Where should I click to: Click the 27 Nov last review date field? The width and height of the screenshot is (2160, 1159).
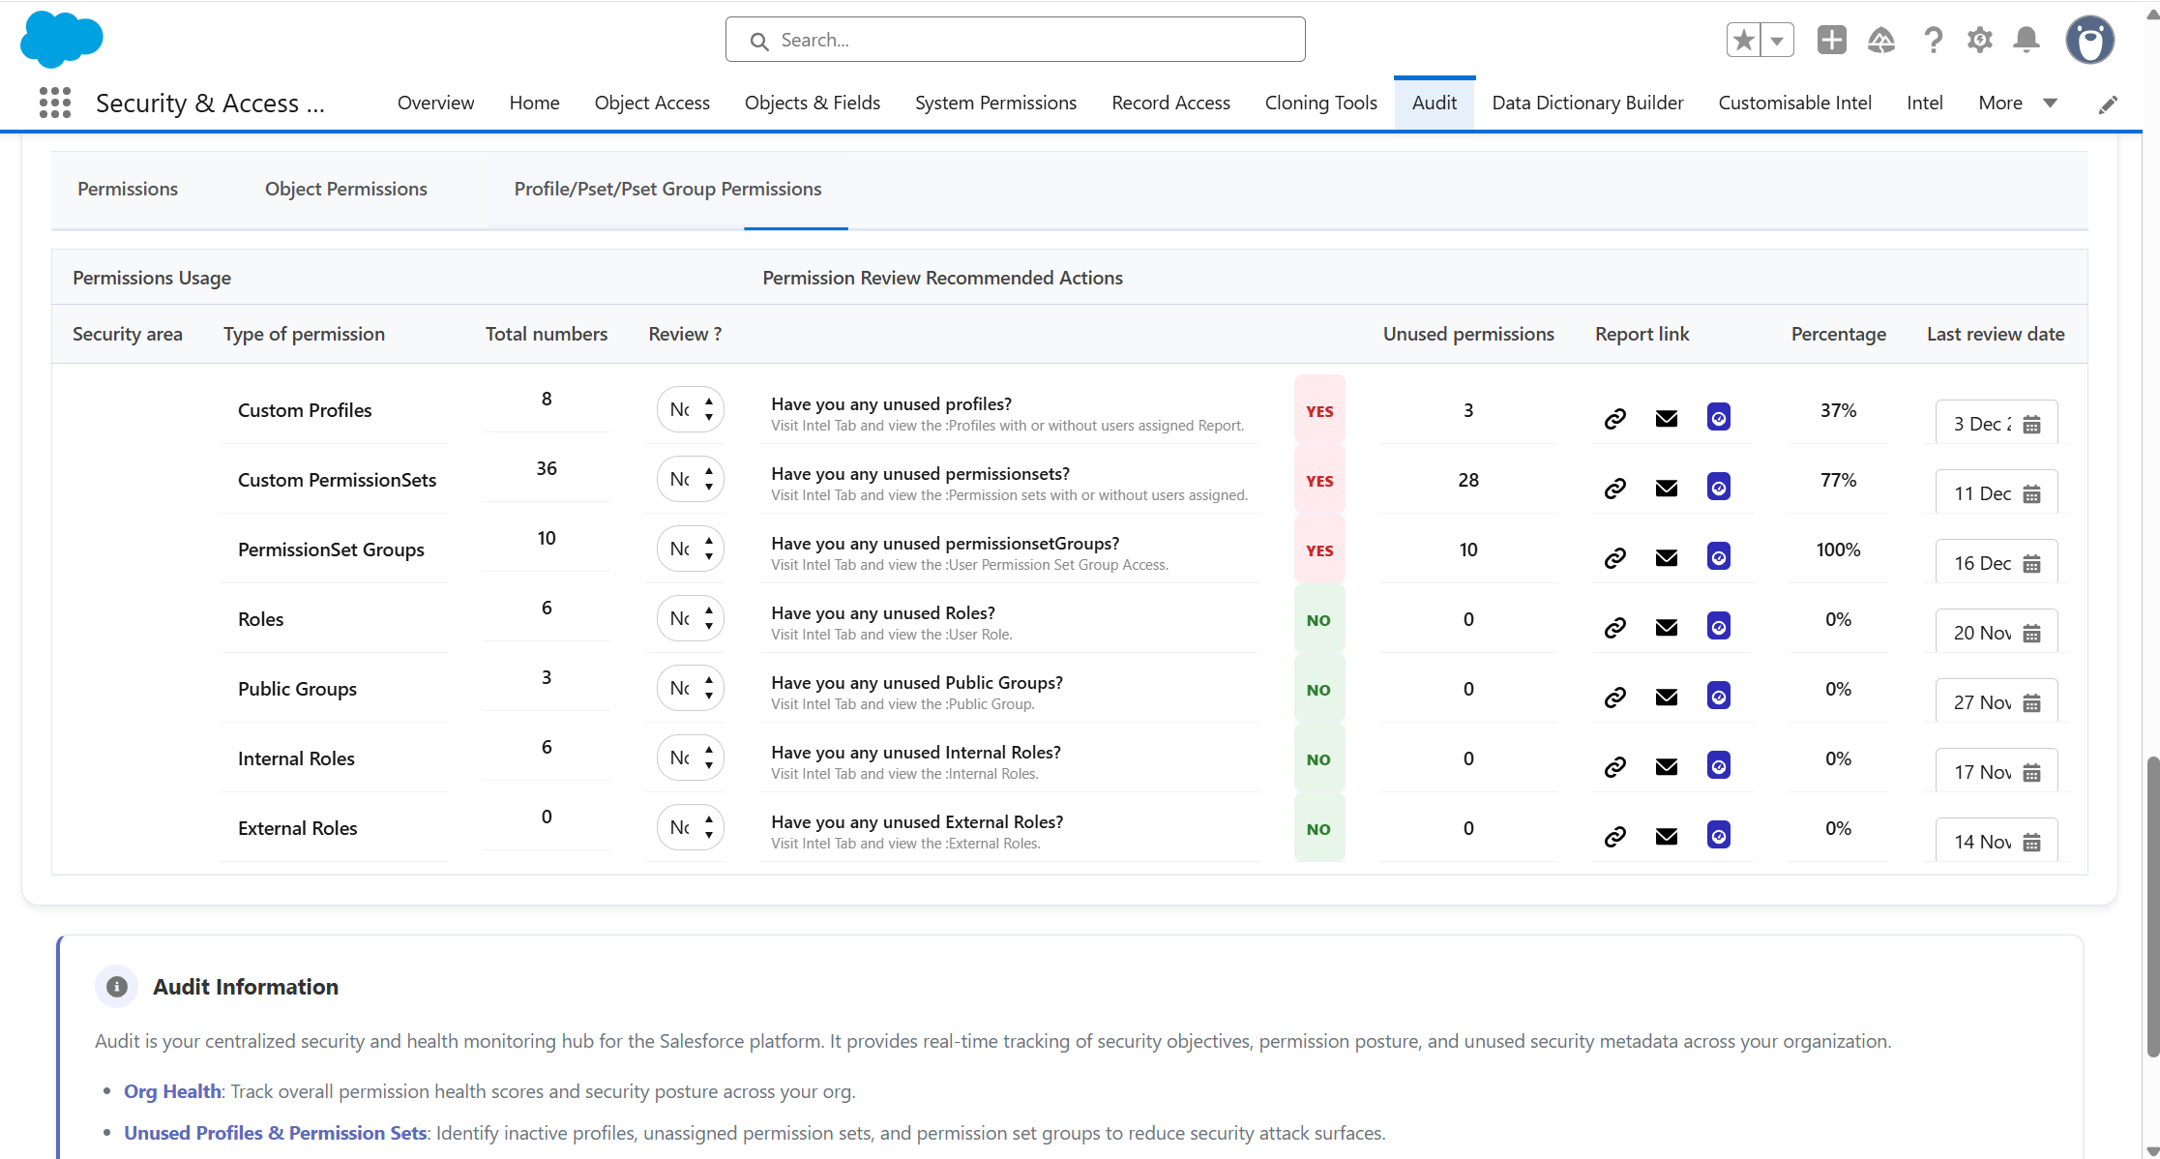pos(1997,702)
